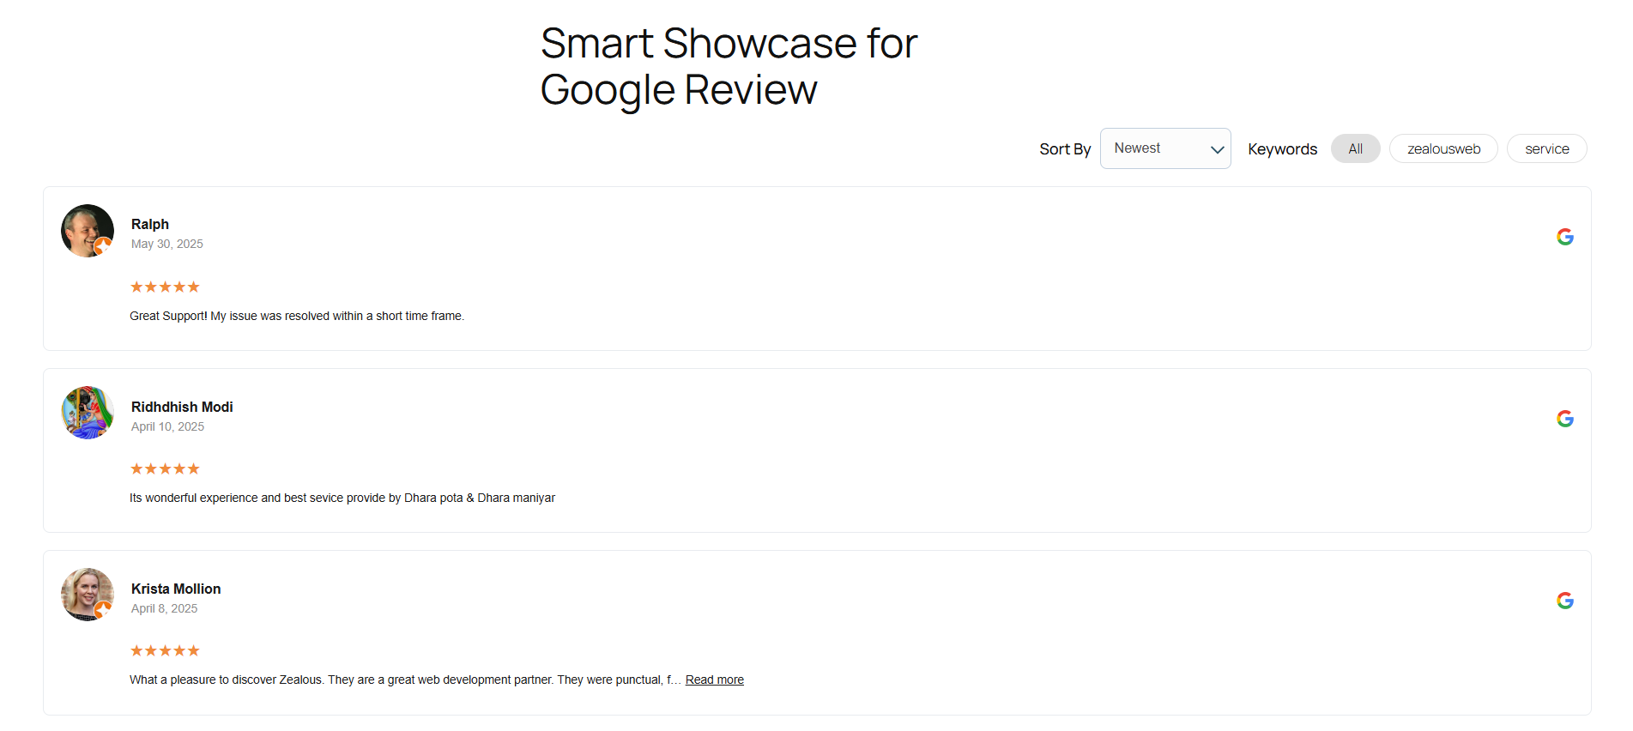
Task: Click the five-star rating on Ralph's review
Action: tap(165, 287)
